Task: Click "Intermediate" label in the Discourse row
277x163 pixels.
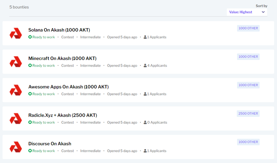Action: tap(91, 151)
